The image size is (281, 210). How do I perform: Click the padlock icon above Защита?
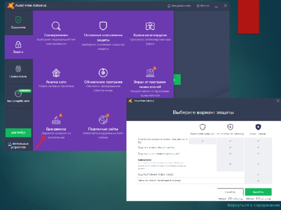point(18,45)
